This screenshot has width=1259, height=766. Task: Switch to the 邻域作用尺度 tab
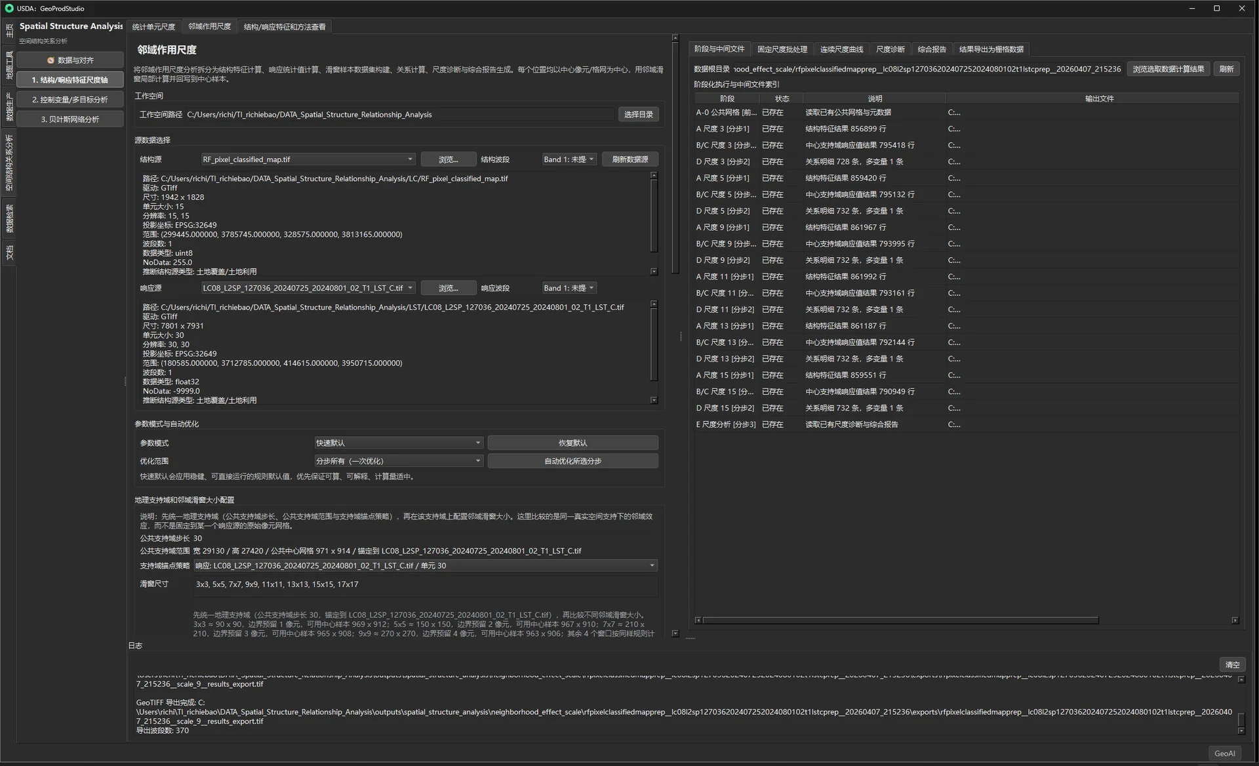tap(210, 27)
